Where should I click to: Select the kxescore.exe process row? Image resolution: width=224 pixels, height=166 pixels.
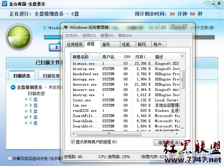click(125, 85)
